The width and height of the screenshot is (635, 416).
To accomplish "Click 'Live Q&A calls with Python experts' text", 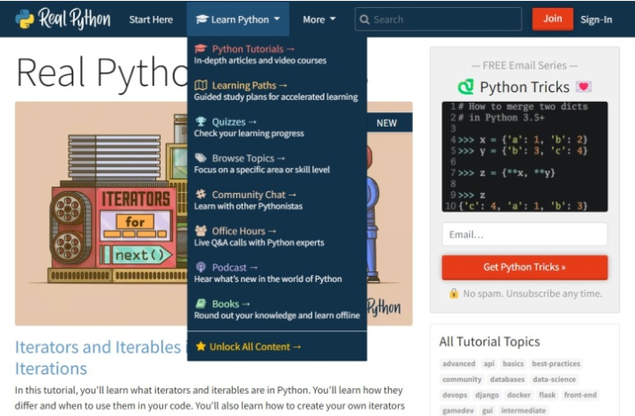I will click(x=259, y=243).
